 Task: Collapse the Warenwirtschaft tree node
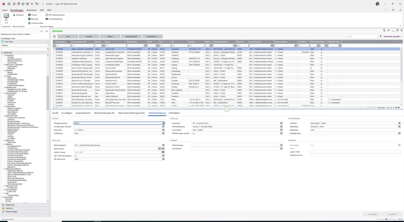(4, 116)
